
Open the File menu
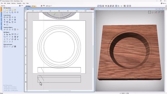[x=2, y=3]
